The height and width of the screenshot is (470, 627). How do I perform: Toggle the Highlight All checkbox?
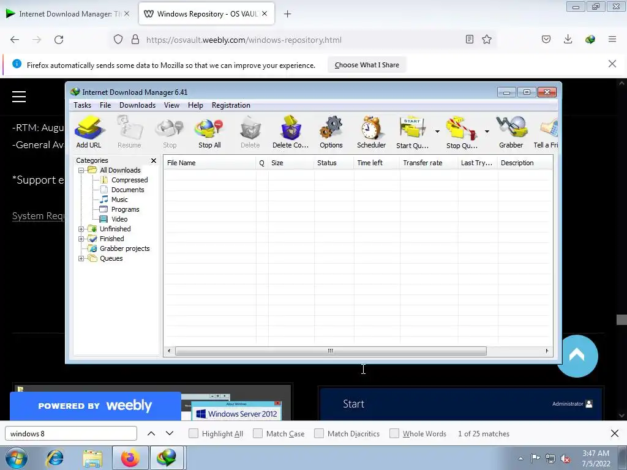193,434
